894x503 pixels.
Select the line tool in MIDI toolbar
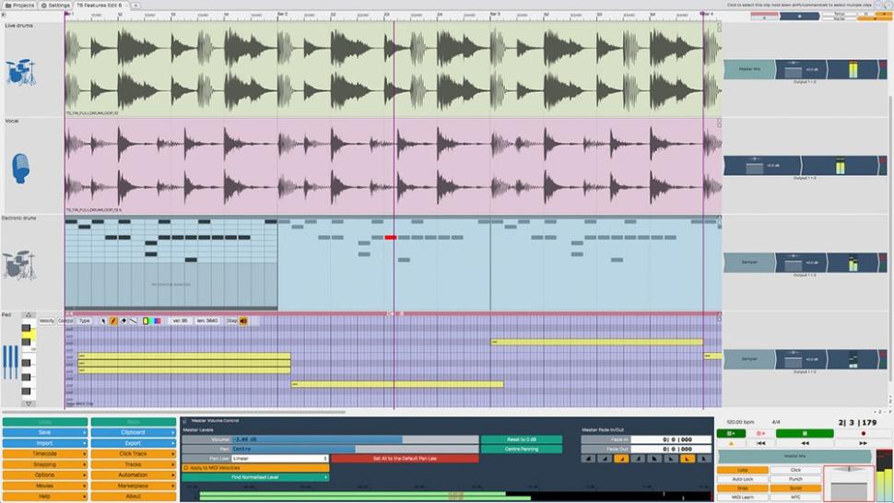pos(133,321)
